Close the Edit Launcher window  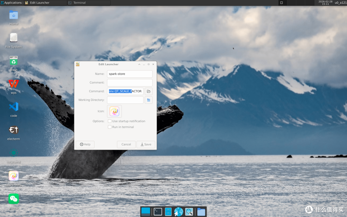click(x=153, y=64)
